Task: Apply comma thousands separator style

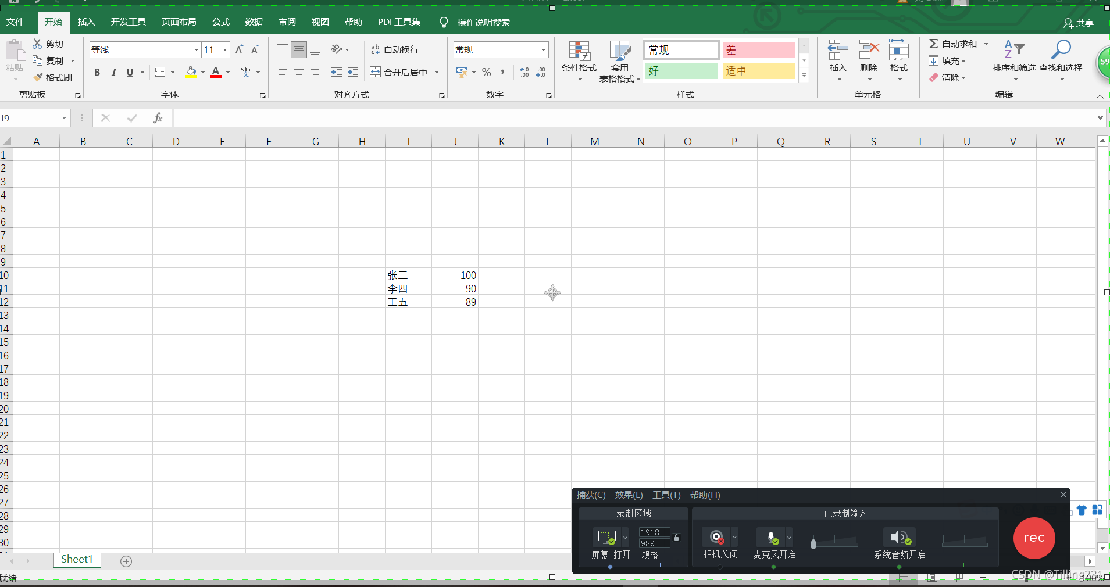Action: point(502,72)
